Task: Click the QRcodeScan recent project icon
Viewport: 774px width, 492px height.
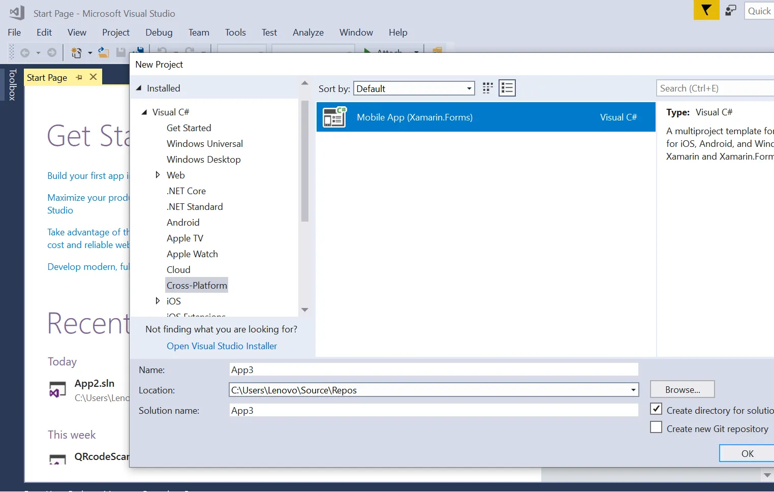Action: click(x=57, y=459)
